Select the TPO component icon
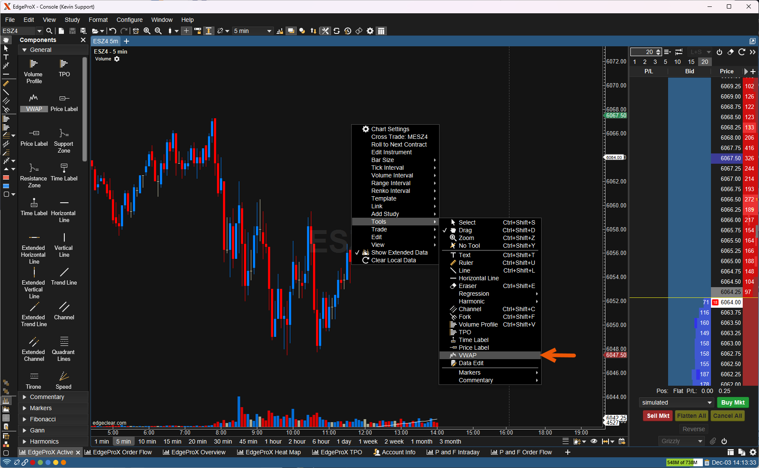 (x=64, y=64)
